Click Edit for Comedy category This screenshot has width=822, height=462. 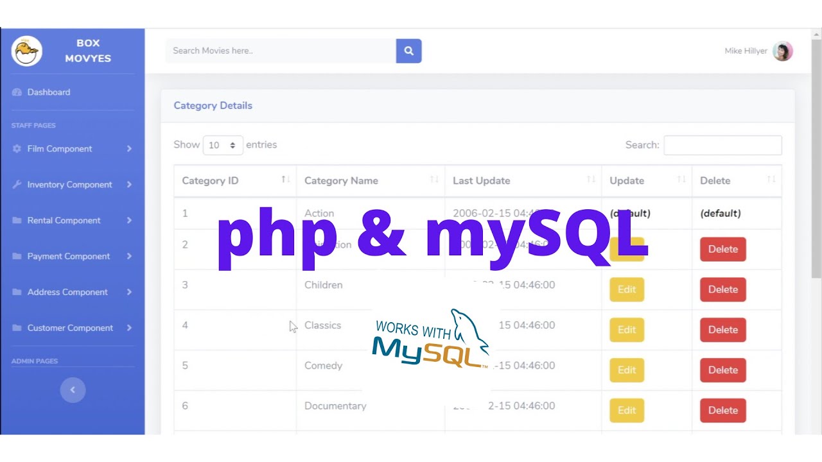(627, 370)
